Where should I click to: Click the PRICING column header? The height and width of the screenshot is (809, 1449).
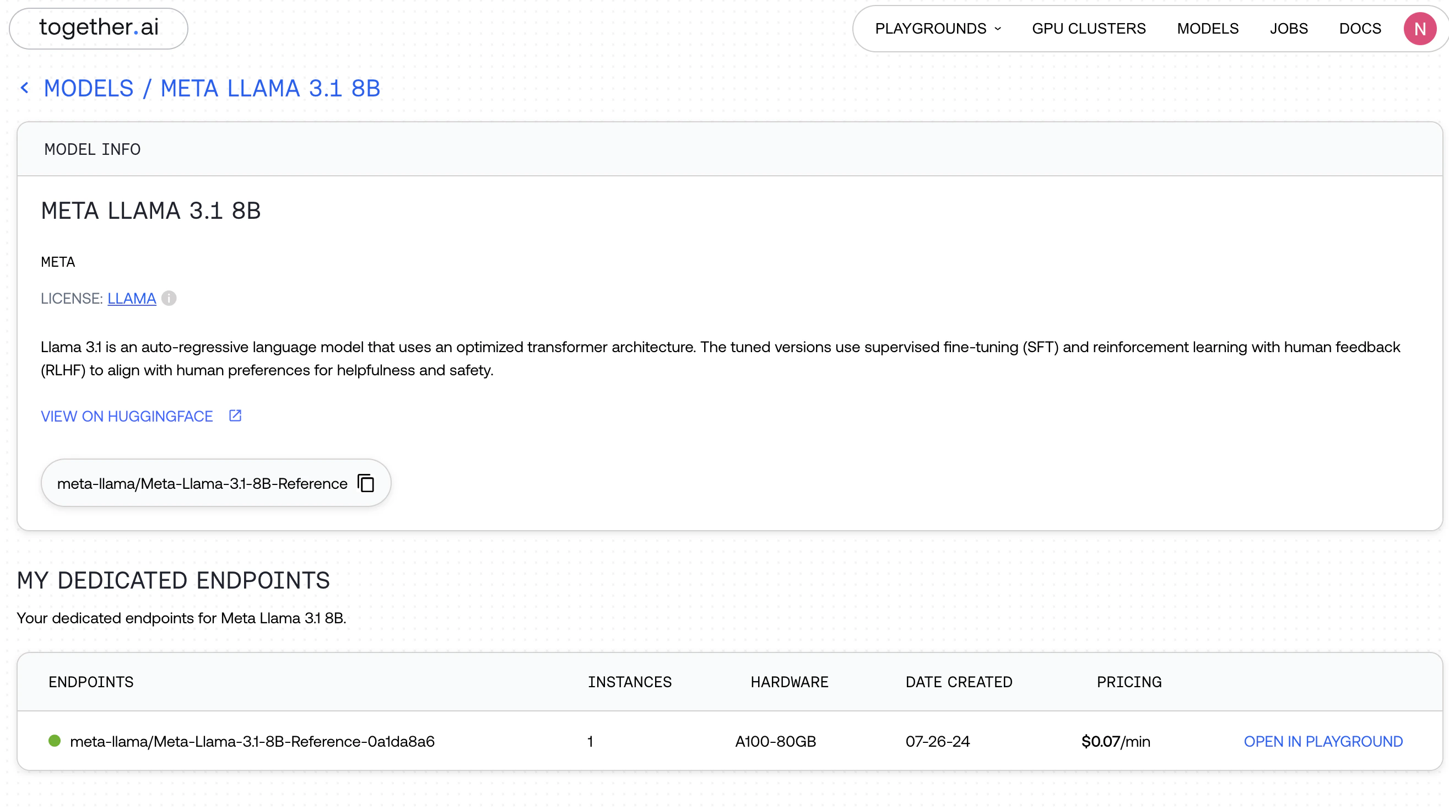point(1128,682)
